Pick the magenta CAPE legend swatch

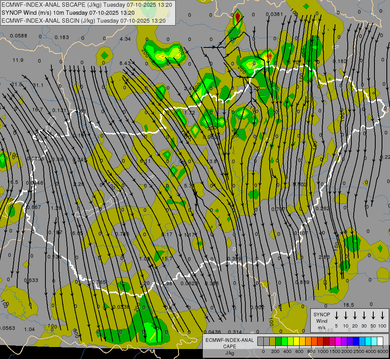click(338, 341)
